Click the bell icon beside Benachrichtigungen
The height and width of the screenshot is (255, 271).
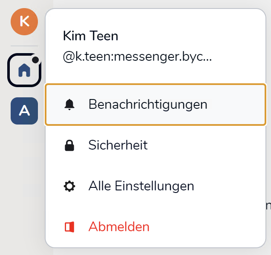[x=69, y=105]
